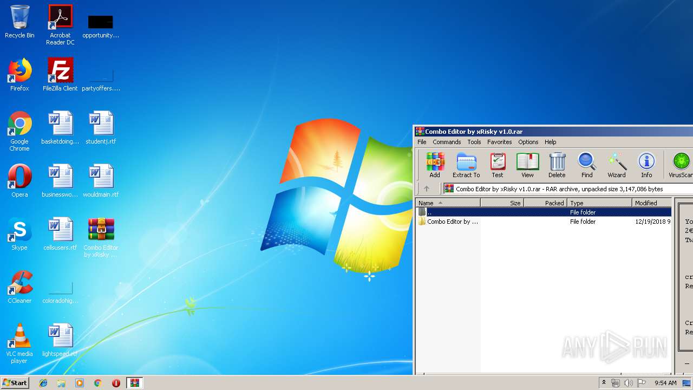
Task: Select the studentj.rtf file on desktop
Action: click(x=101, y=128)
